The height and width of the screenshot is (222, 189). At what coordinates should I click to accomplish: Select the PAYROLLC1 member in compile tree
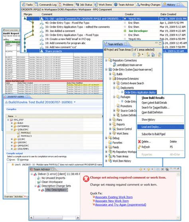tap(26, 136)
